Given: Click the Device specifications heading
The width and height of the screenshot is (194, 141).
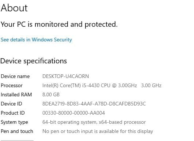Looking at the screenshot, I should pos(34,61).
